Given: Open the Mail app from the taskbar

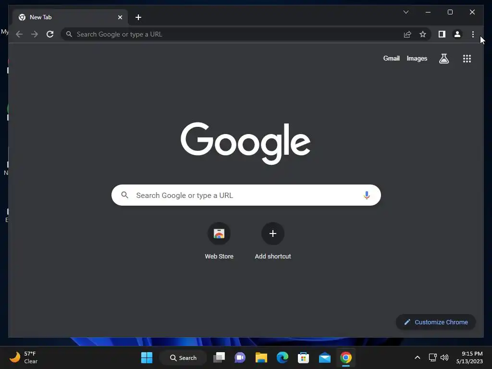Looking at the screenshot, I should point(325,357).
